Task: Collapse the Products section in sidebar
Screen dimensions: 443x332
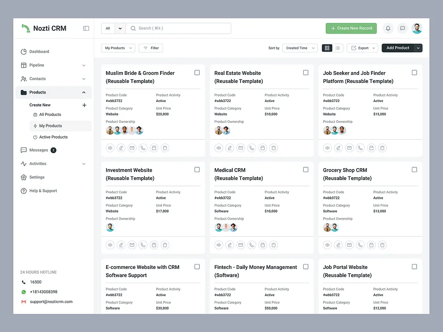Action: coord(85,92)
